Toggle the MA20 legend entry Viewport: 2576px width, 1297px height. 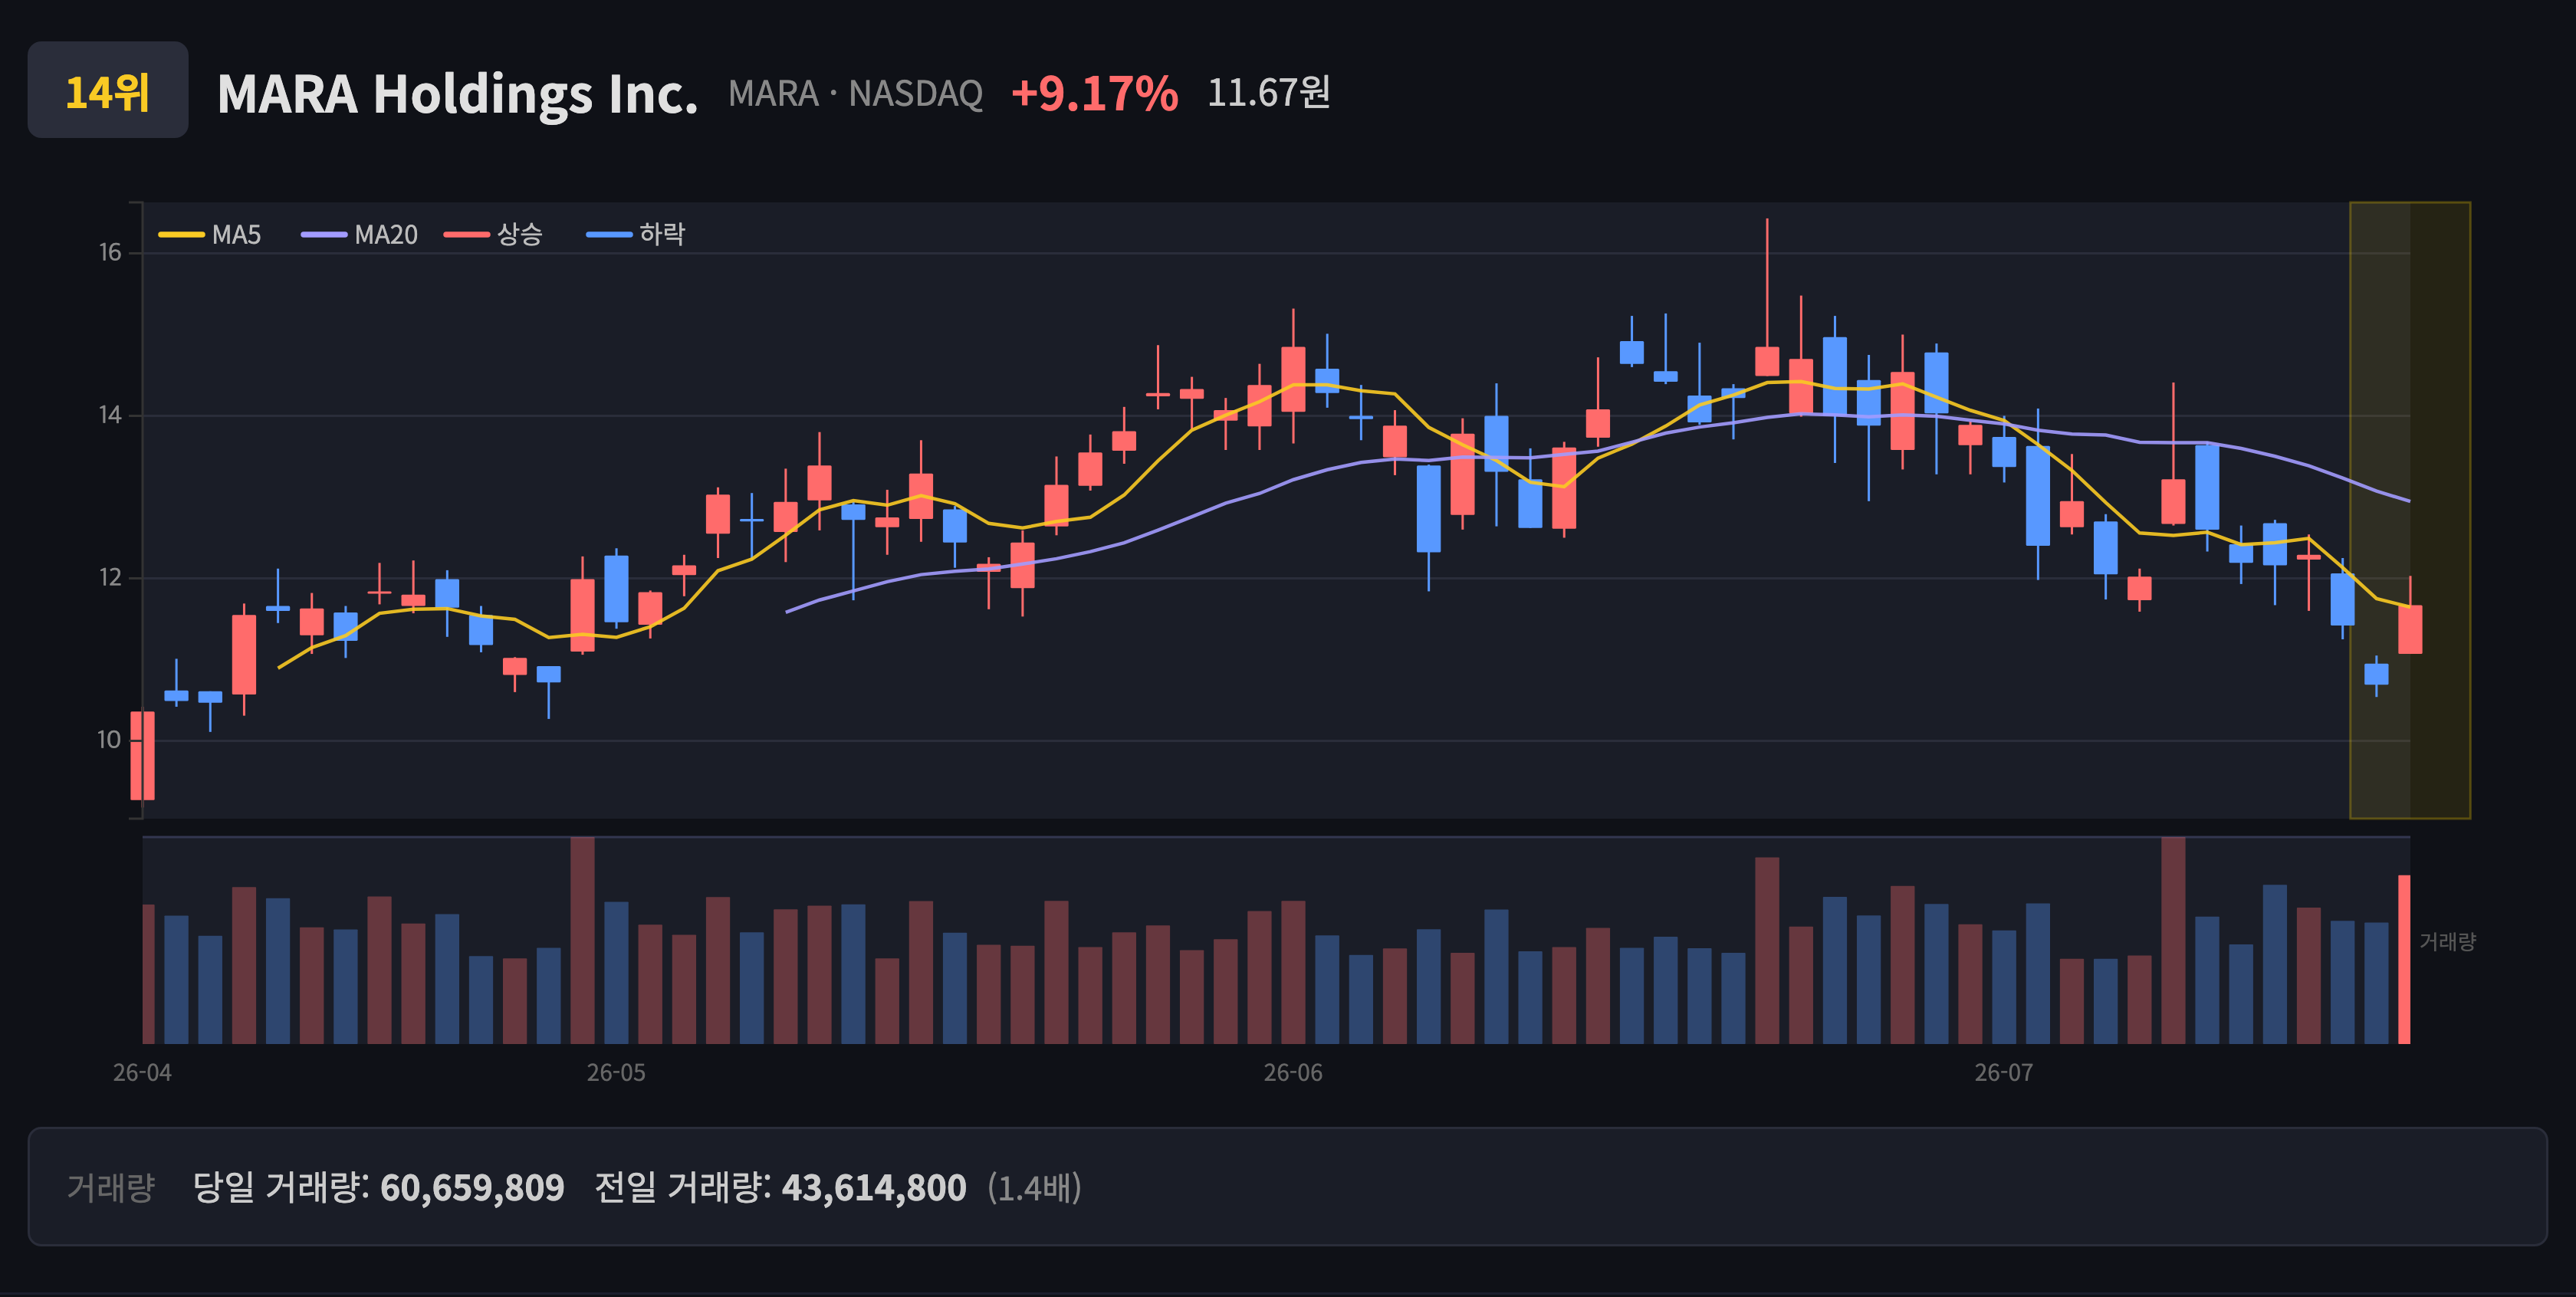360,234
